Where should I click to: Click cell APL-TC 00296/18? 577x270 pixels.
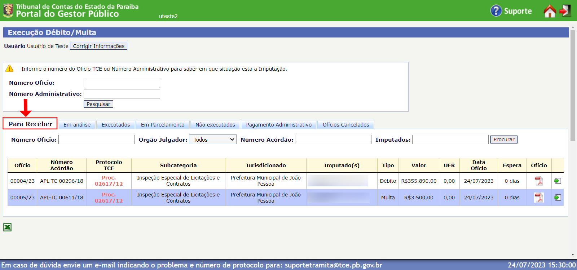click(x=62, y=181)
